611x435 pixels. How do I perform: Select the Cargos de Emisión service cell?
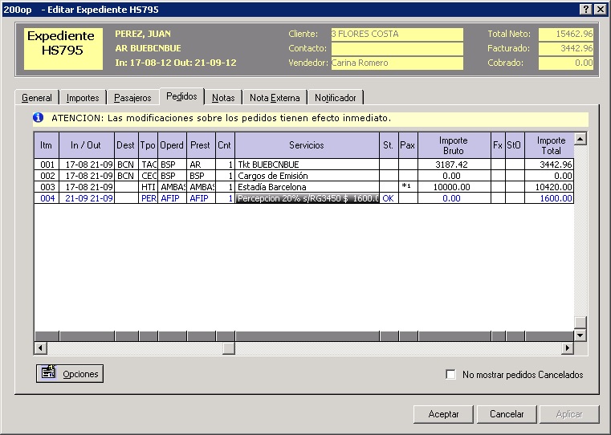point(307,176)
